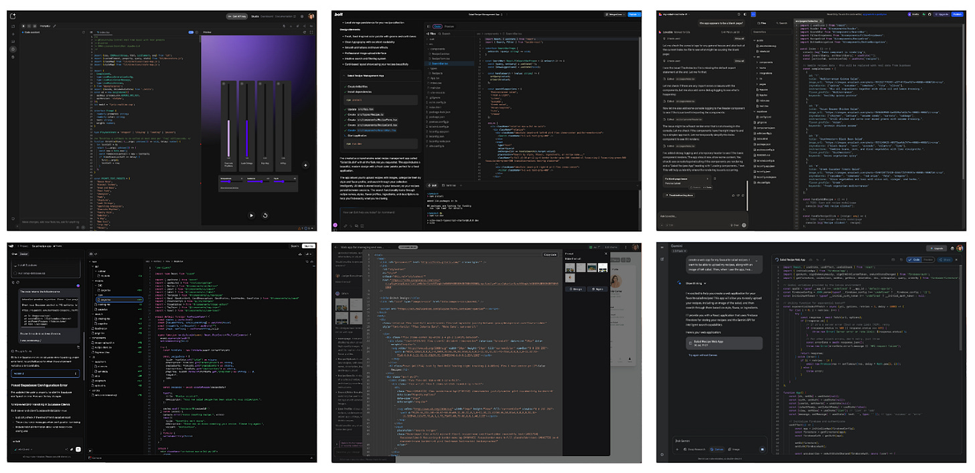Open the Integrations dropdown in Bolt
This screenshot has height=473, width=975.
pos(615,15)
